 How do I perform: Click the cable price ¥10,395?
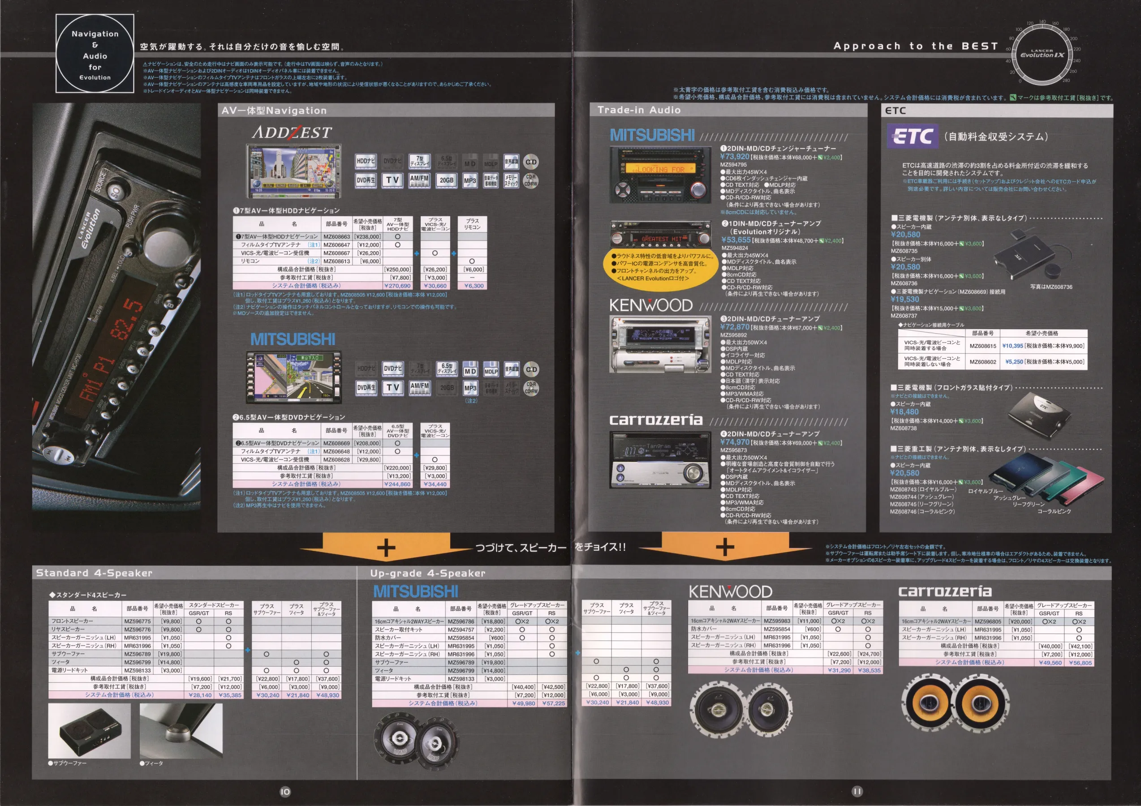click(1012, 346)
